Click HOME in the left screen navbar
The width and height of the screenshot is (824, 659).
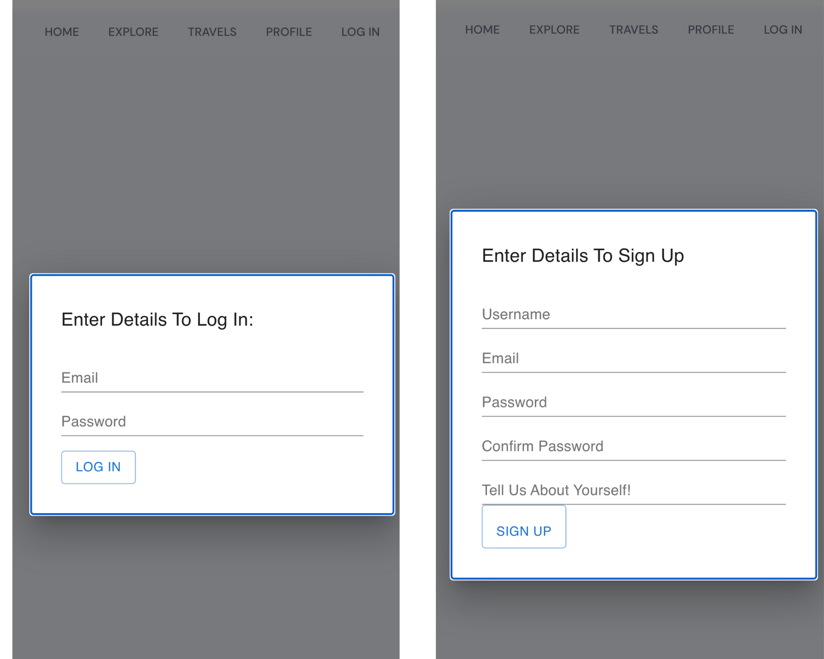coord(62,32)
